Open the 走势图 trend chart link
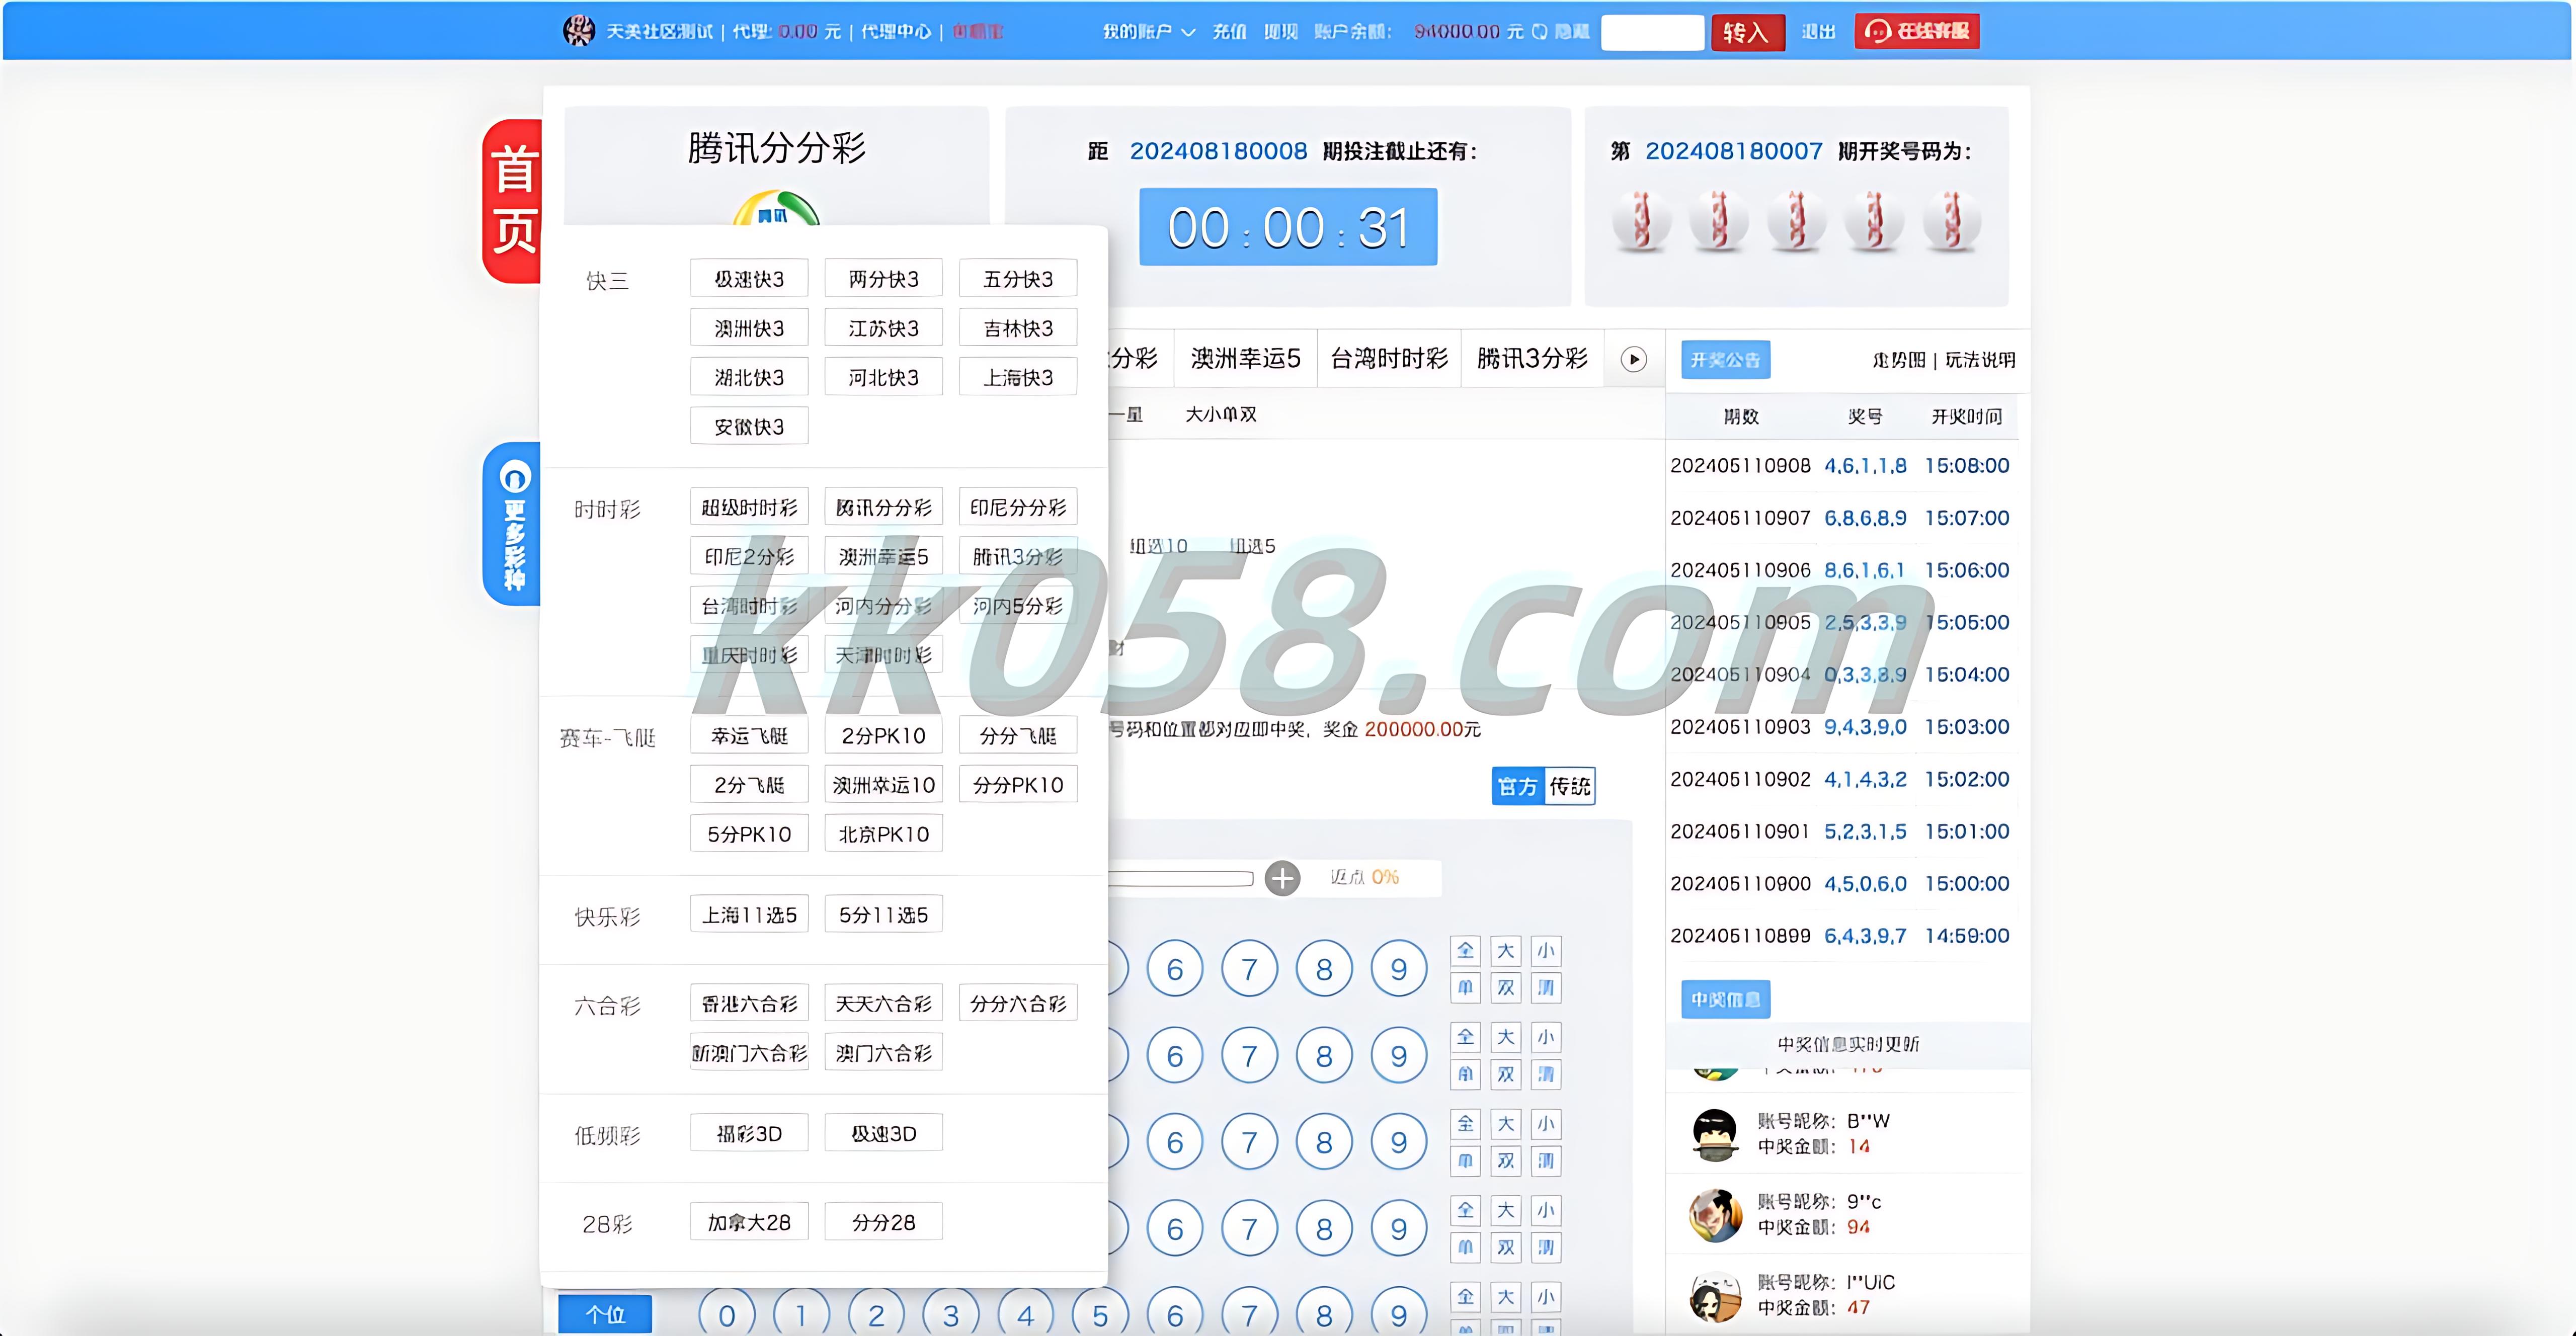This screenshot has height=1336, width=2576. (1898, 360)
